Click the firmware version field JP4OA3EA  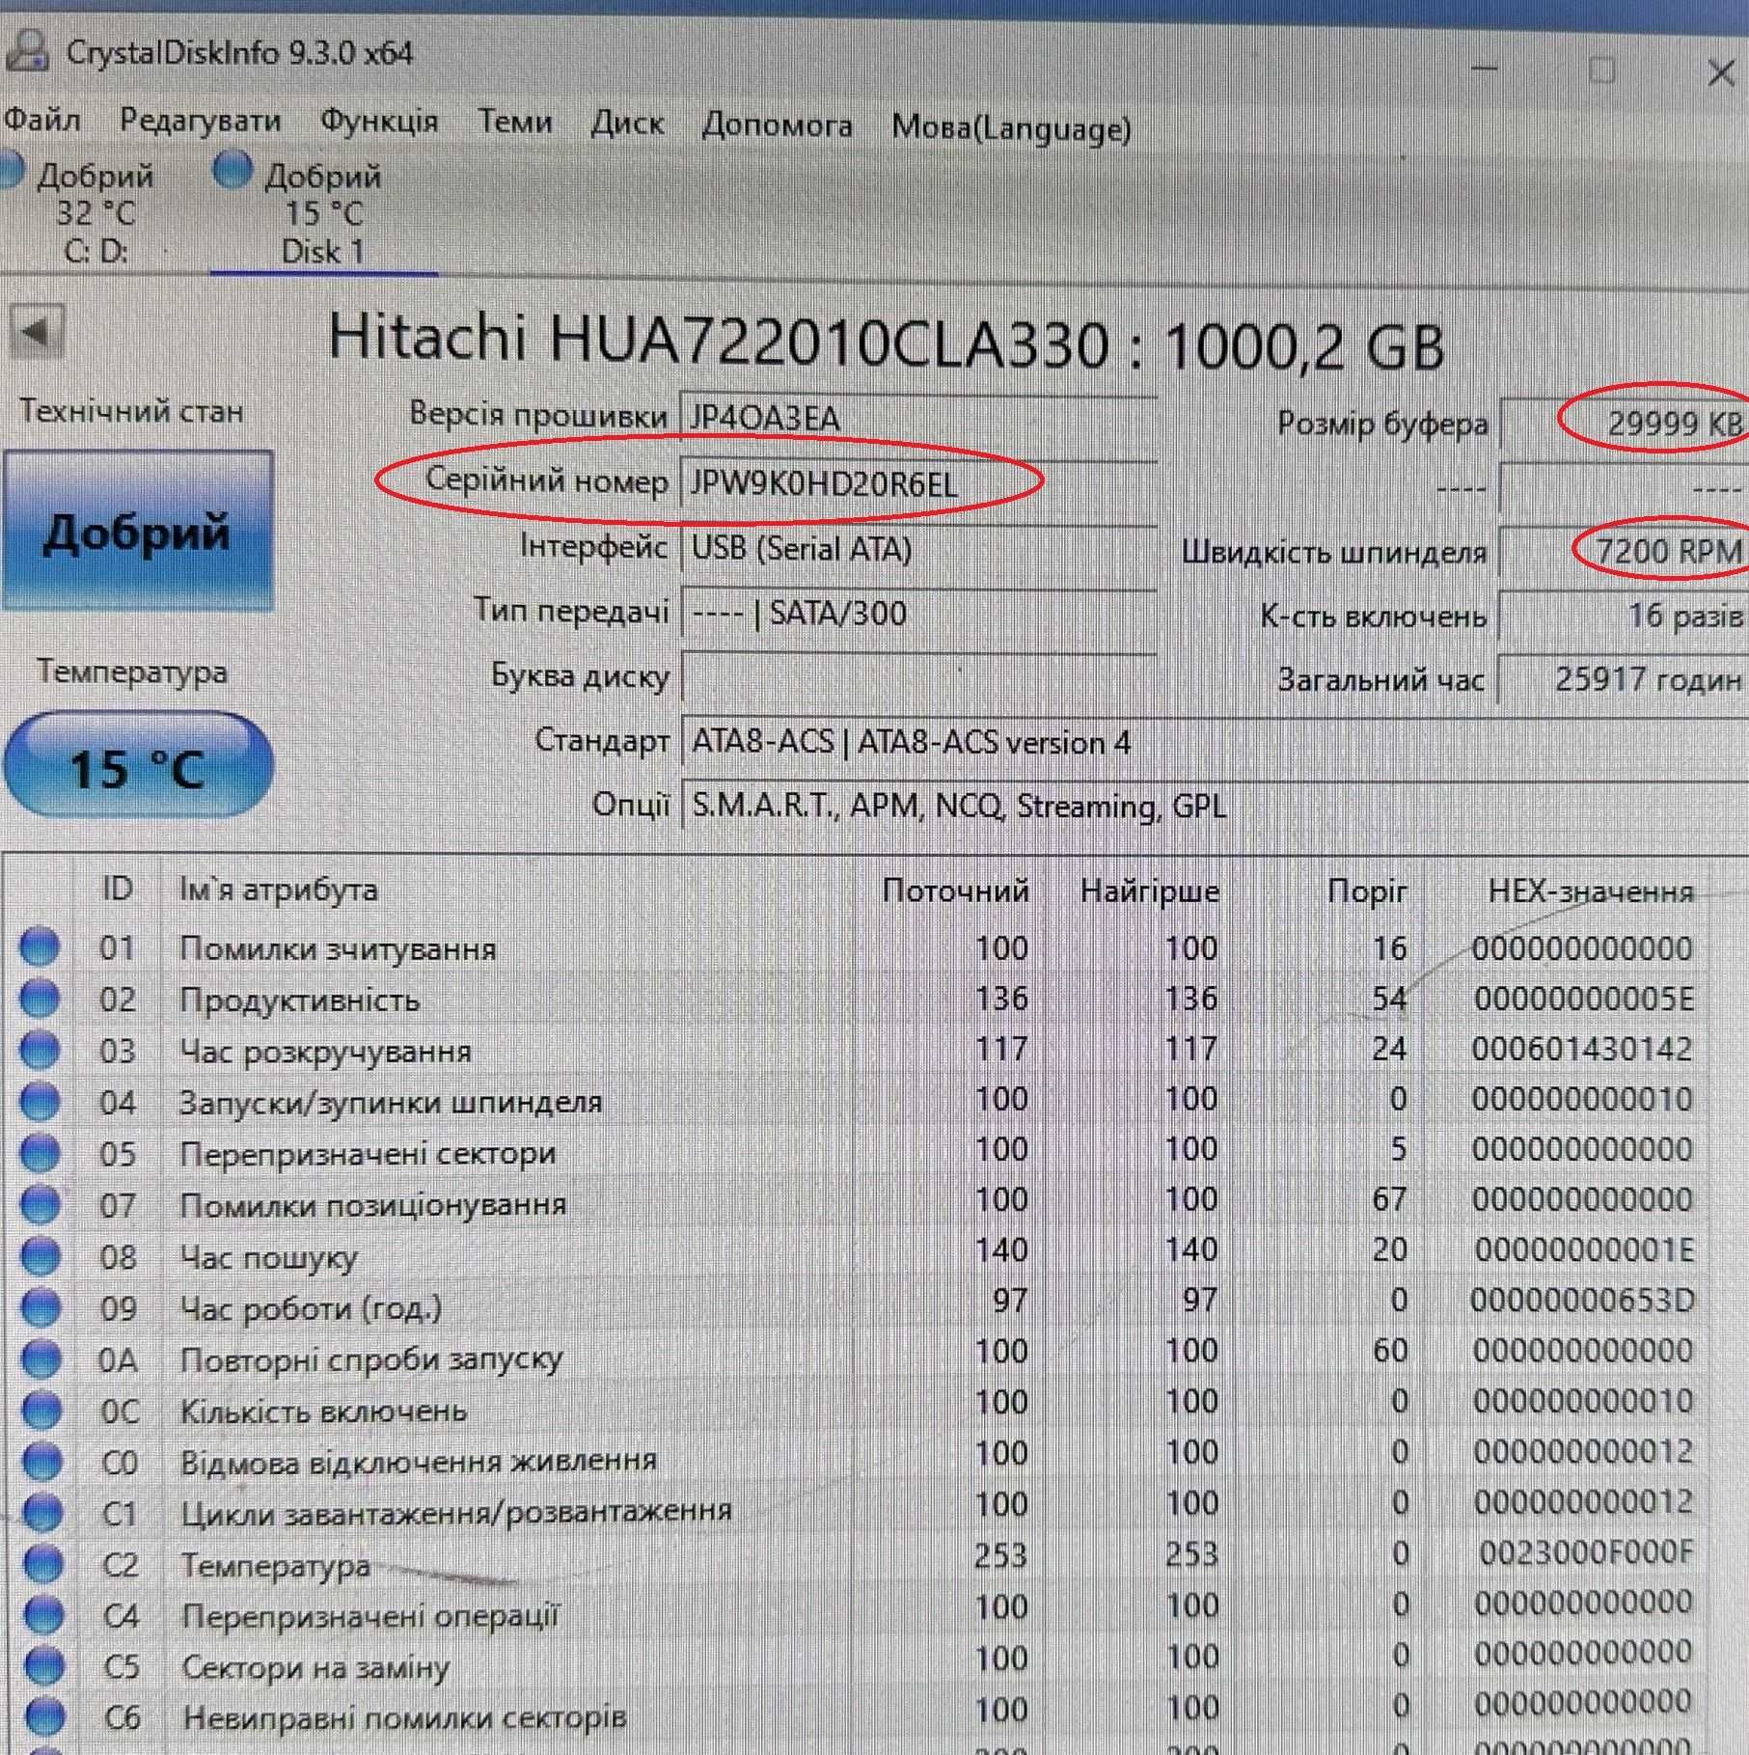(x=918, y=419)
